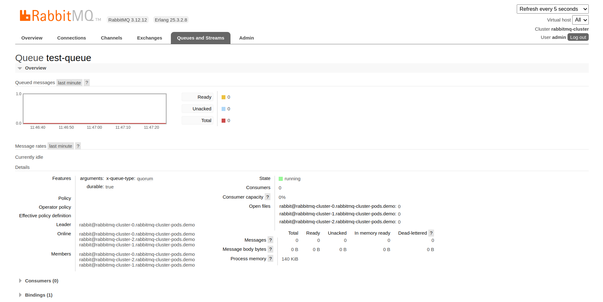Click Process memory help question mark
The width and height of the screenshot is (603, 302).
[x=270, y=259]
